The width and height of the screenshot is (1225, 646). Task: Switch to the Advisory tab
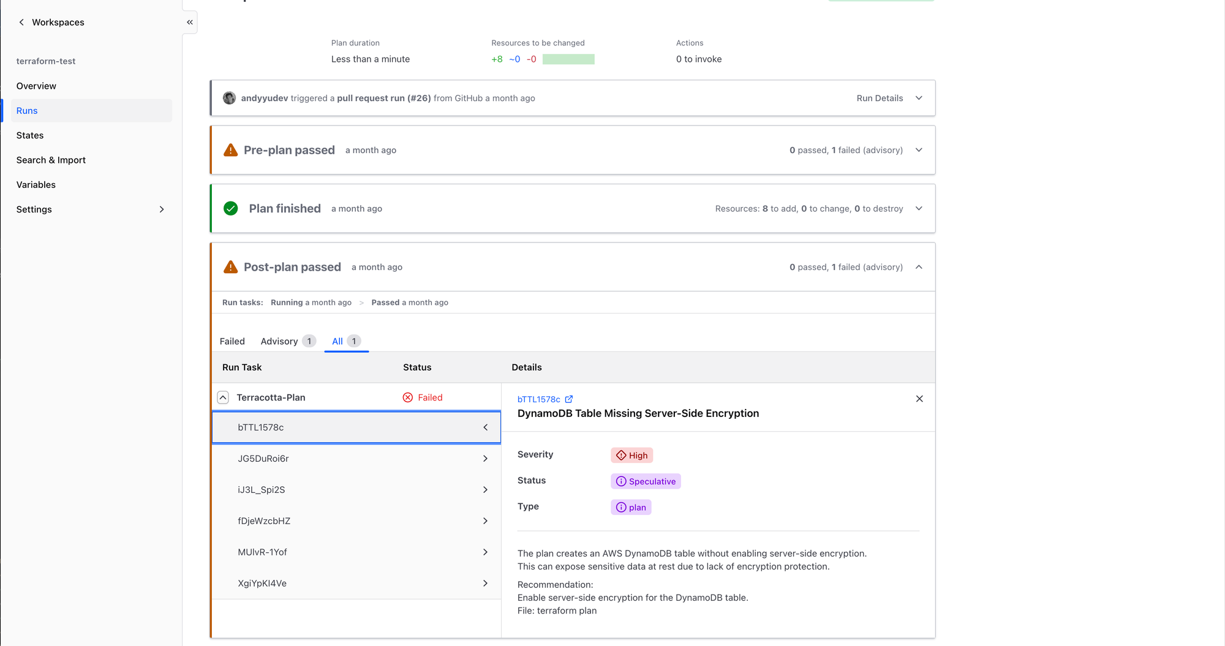(280, 341)
